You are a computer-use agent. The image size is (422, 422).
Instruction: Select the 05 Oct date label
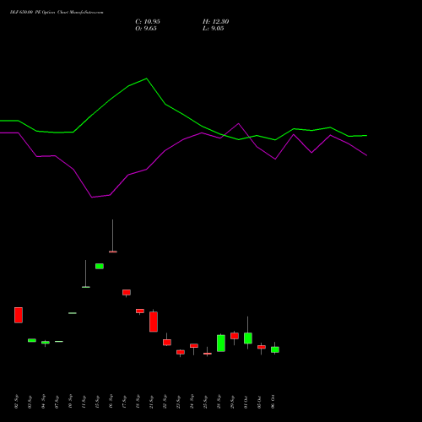click(x=259, y=402)
